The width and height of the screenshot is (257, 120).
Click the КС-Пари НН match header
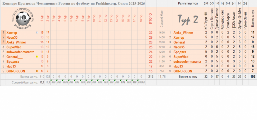click(x=206, y=19)
